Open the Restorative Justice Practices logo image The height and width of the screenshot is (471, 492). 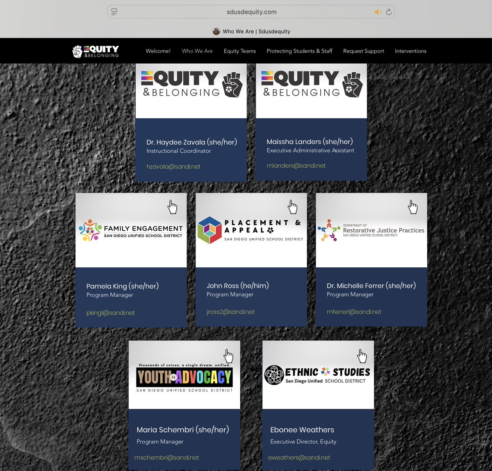371,230
